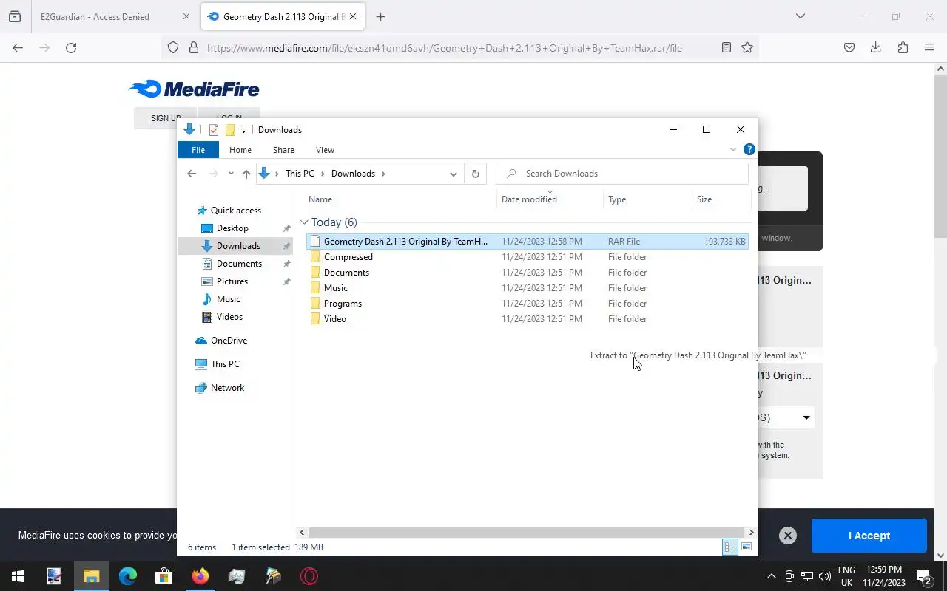
Task: Switch to the Share ribbon tab
Action: (x=283, y=150)
